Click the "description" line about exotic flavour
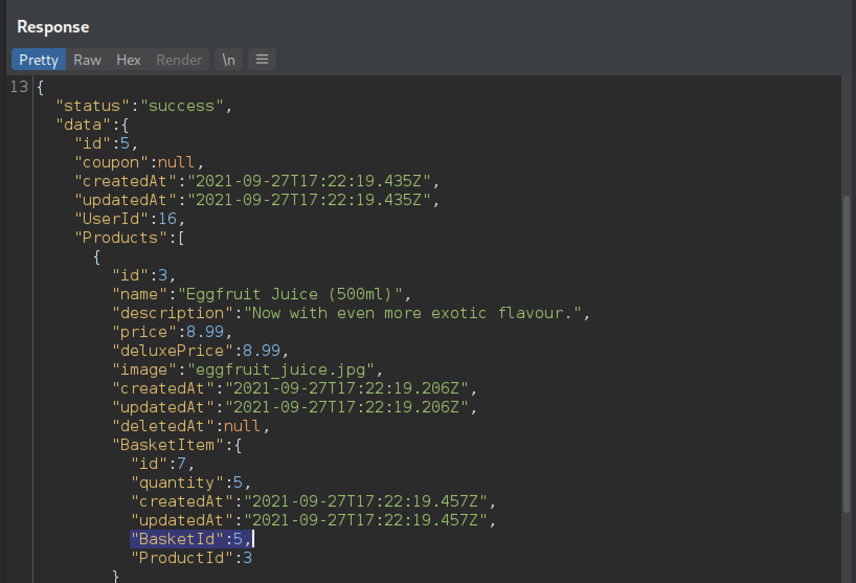 tap(351, 313)
